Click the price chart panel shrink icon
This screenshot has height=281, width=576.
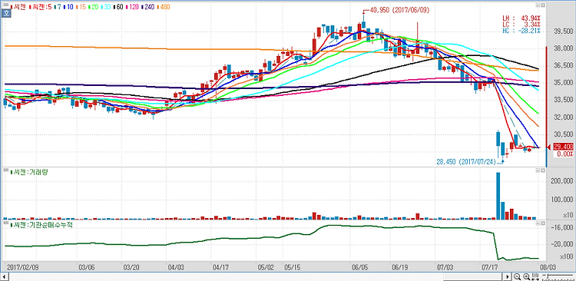click(x=538, y=6)
